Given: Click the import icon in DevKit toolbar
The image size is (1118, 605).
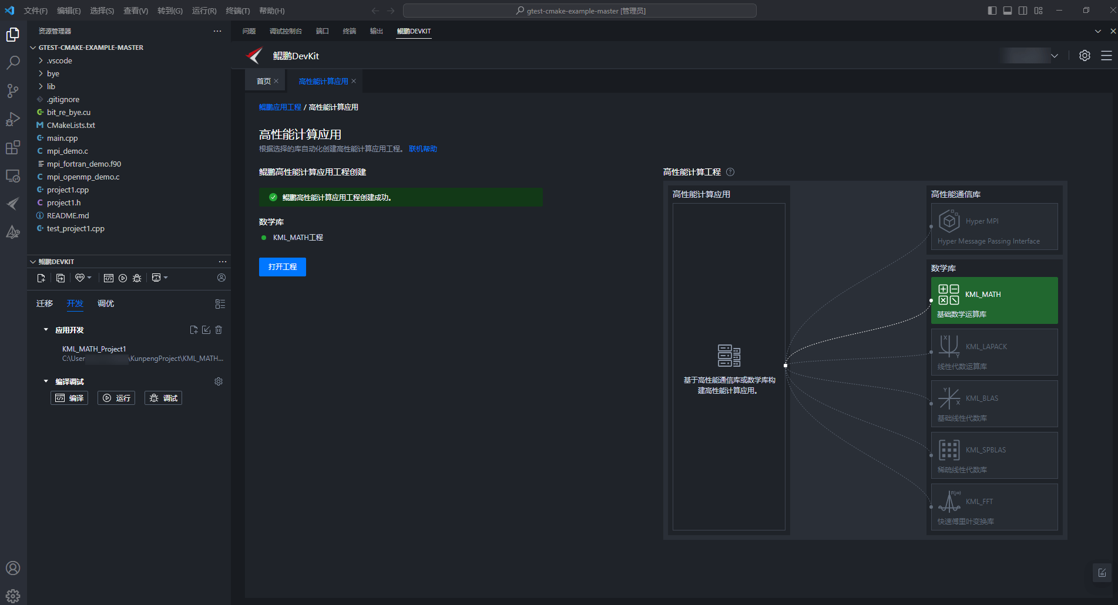Looking at the screenshot, I should point(61,278).
